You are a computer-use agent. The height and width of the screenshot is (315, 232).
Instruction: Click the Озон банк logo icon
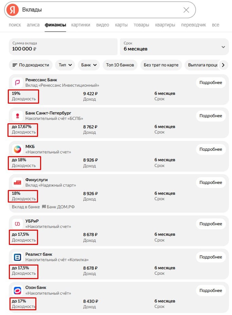(x=17, y=290)
